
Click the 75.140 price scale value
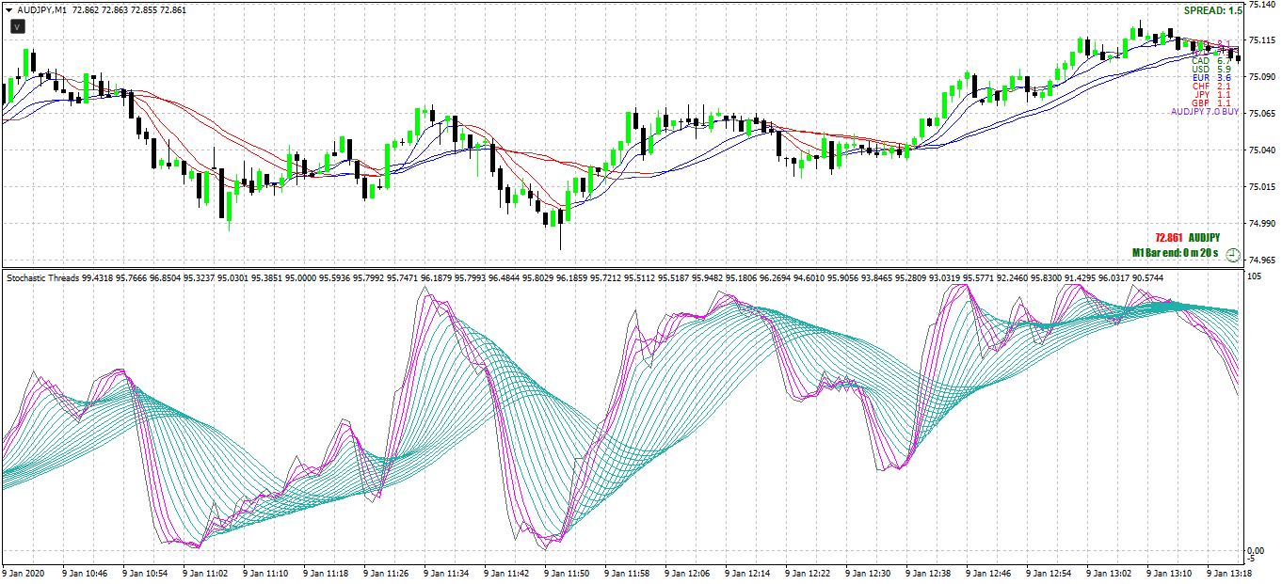coord(1262,5)
